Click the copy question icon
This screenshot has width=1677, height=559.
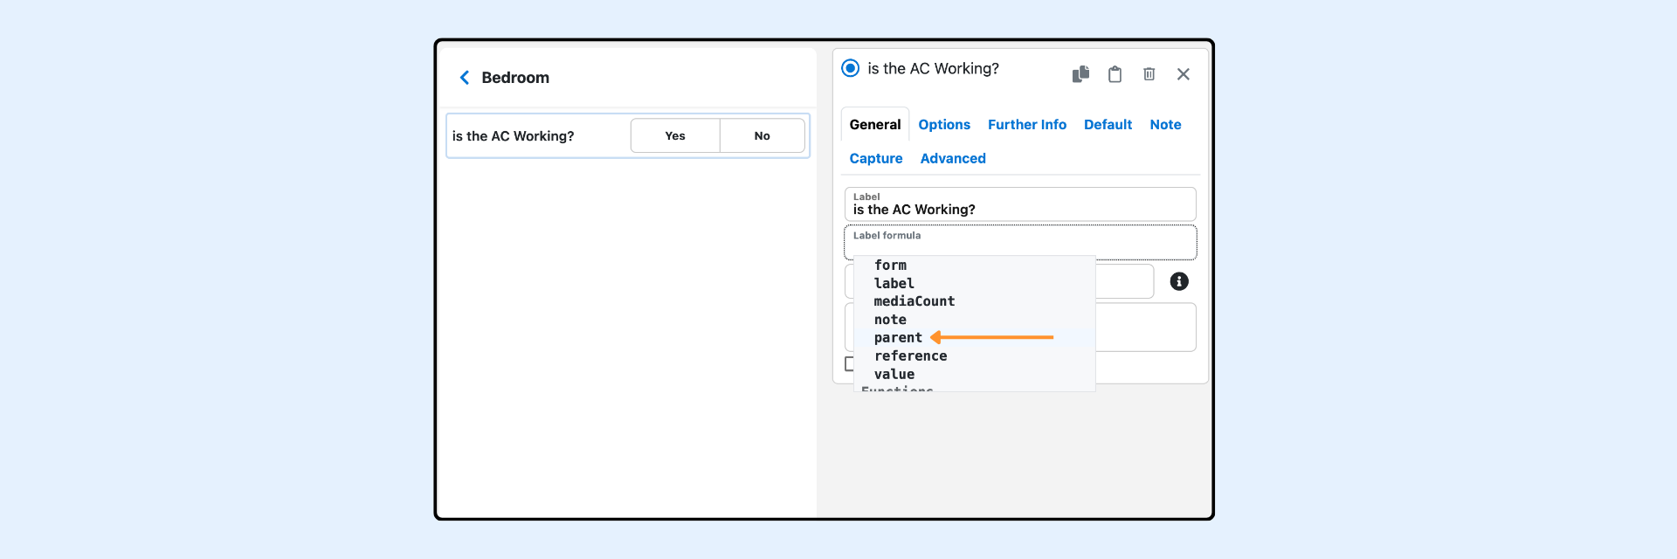click(x=1080, y=74)
